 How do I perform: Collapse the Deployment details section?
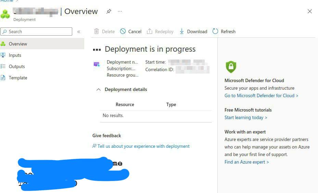[98, 90]
